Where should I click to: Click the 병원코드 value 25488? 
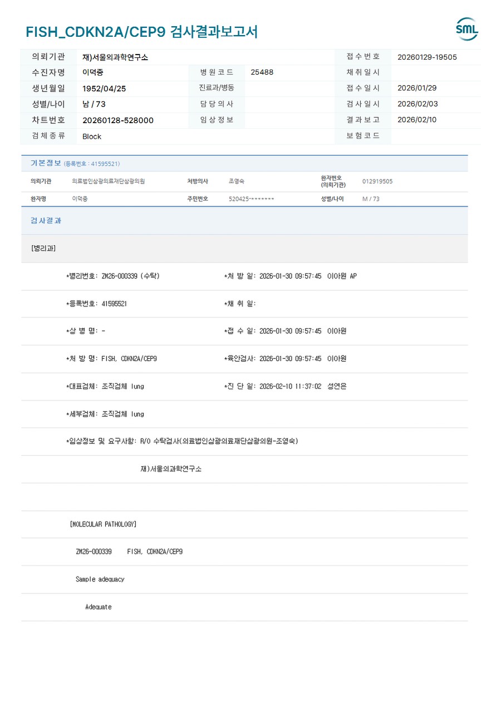pyautogui.click(x=262, y=72)
